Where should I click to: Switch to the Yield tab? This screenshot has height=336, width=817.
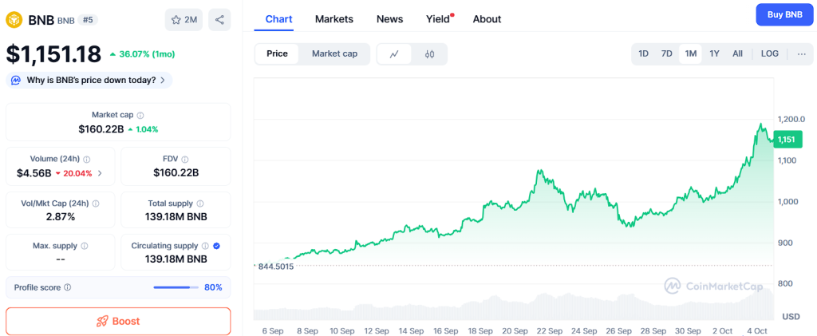(x=438, y=19)
